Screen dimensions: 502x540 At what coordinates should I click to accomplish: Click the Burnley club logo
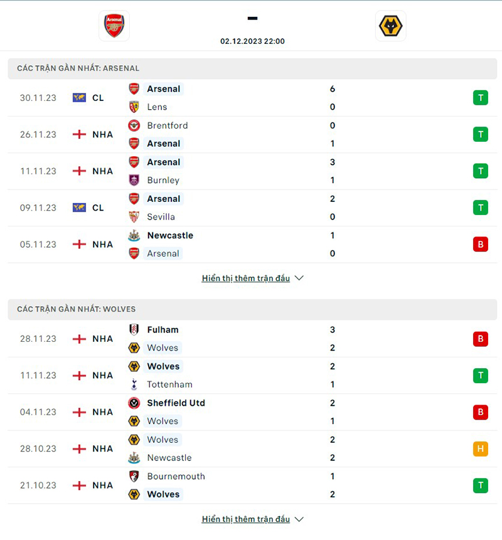134,180
